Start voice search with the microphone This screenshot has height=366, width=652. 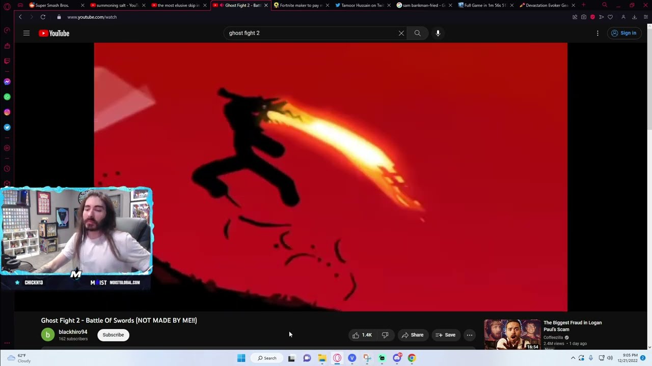(x=438, y=33)
